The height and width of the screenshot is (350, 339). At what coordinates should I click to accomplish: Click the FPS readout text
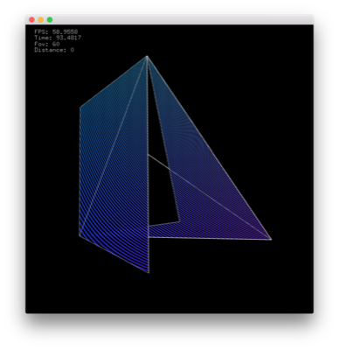click(56, 31)
